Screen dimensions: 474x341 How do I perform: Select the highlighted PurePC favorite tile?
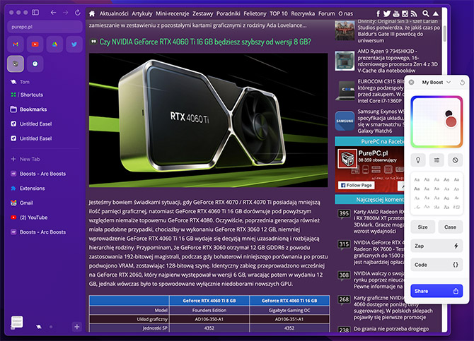16,64
